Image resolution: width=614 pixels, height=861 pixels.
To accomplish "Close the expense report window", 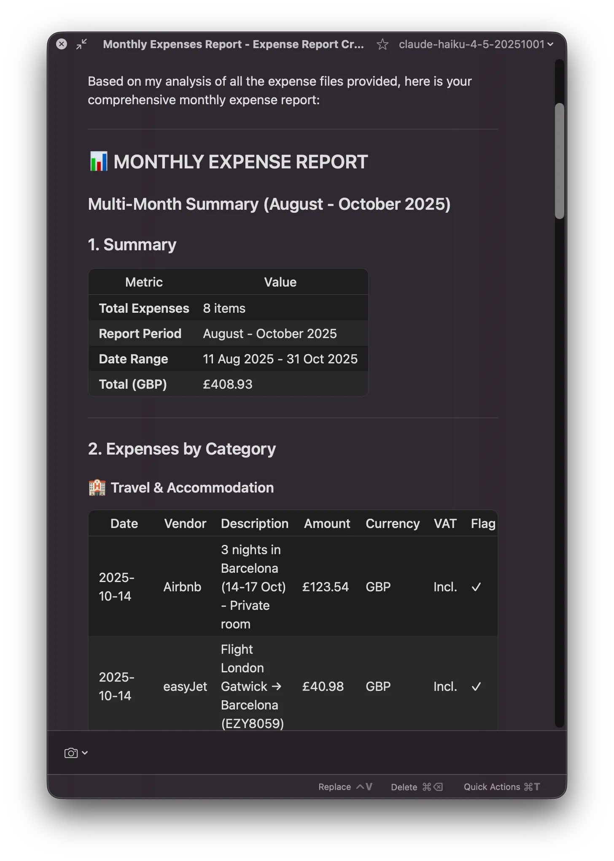I will 62,44.
